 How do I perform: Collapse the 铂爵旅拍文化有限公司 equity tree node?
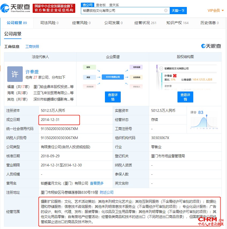pyautogui.click(x=161, y=68)
